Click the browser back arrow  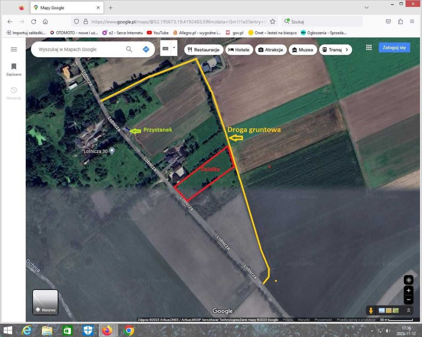[10, 21]
